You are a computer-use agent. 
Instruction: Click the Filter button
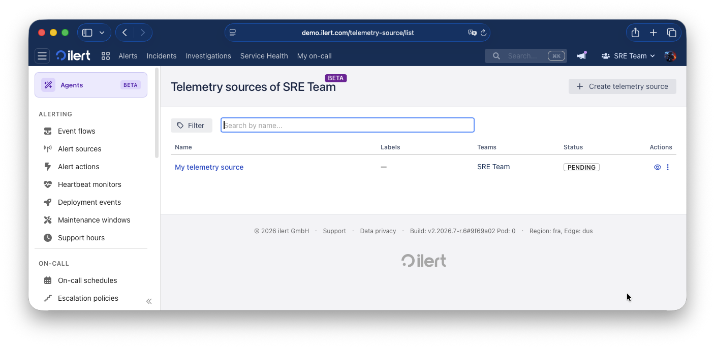click(x=192, y=125)
